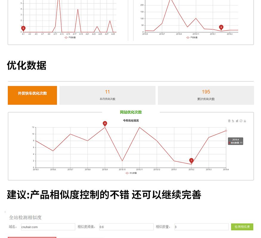
Task: Click the max marker pin labeled 12
Action: [x=105, y=123]
